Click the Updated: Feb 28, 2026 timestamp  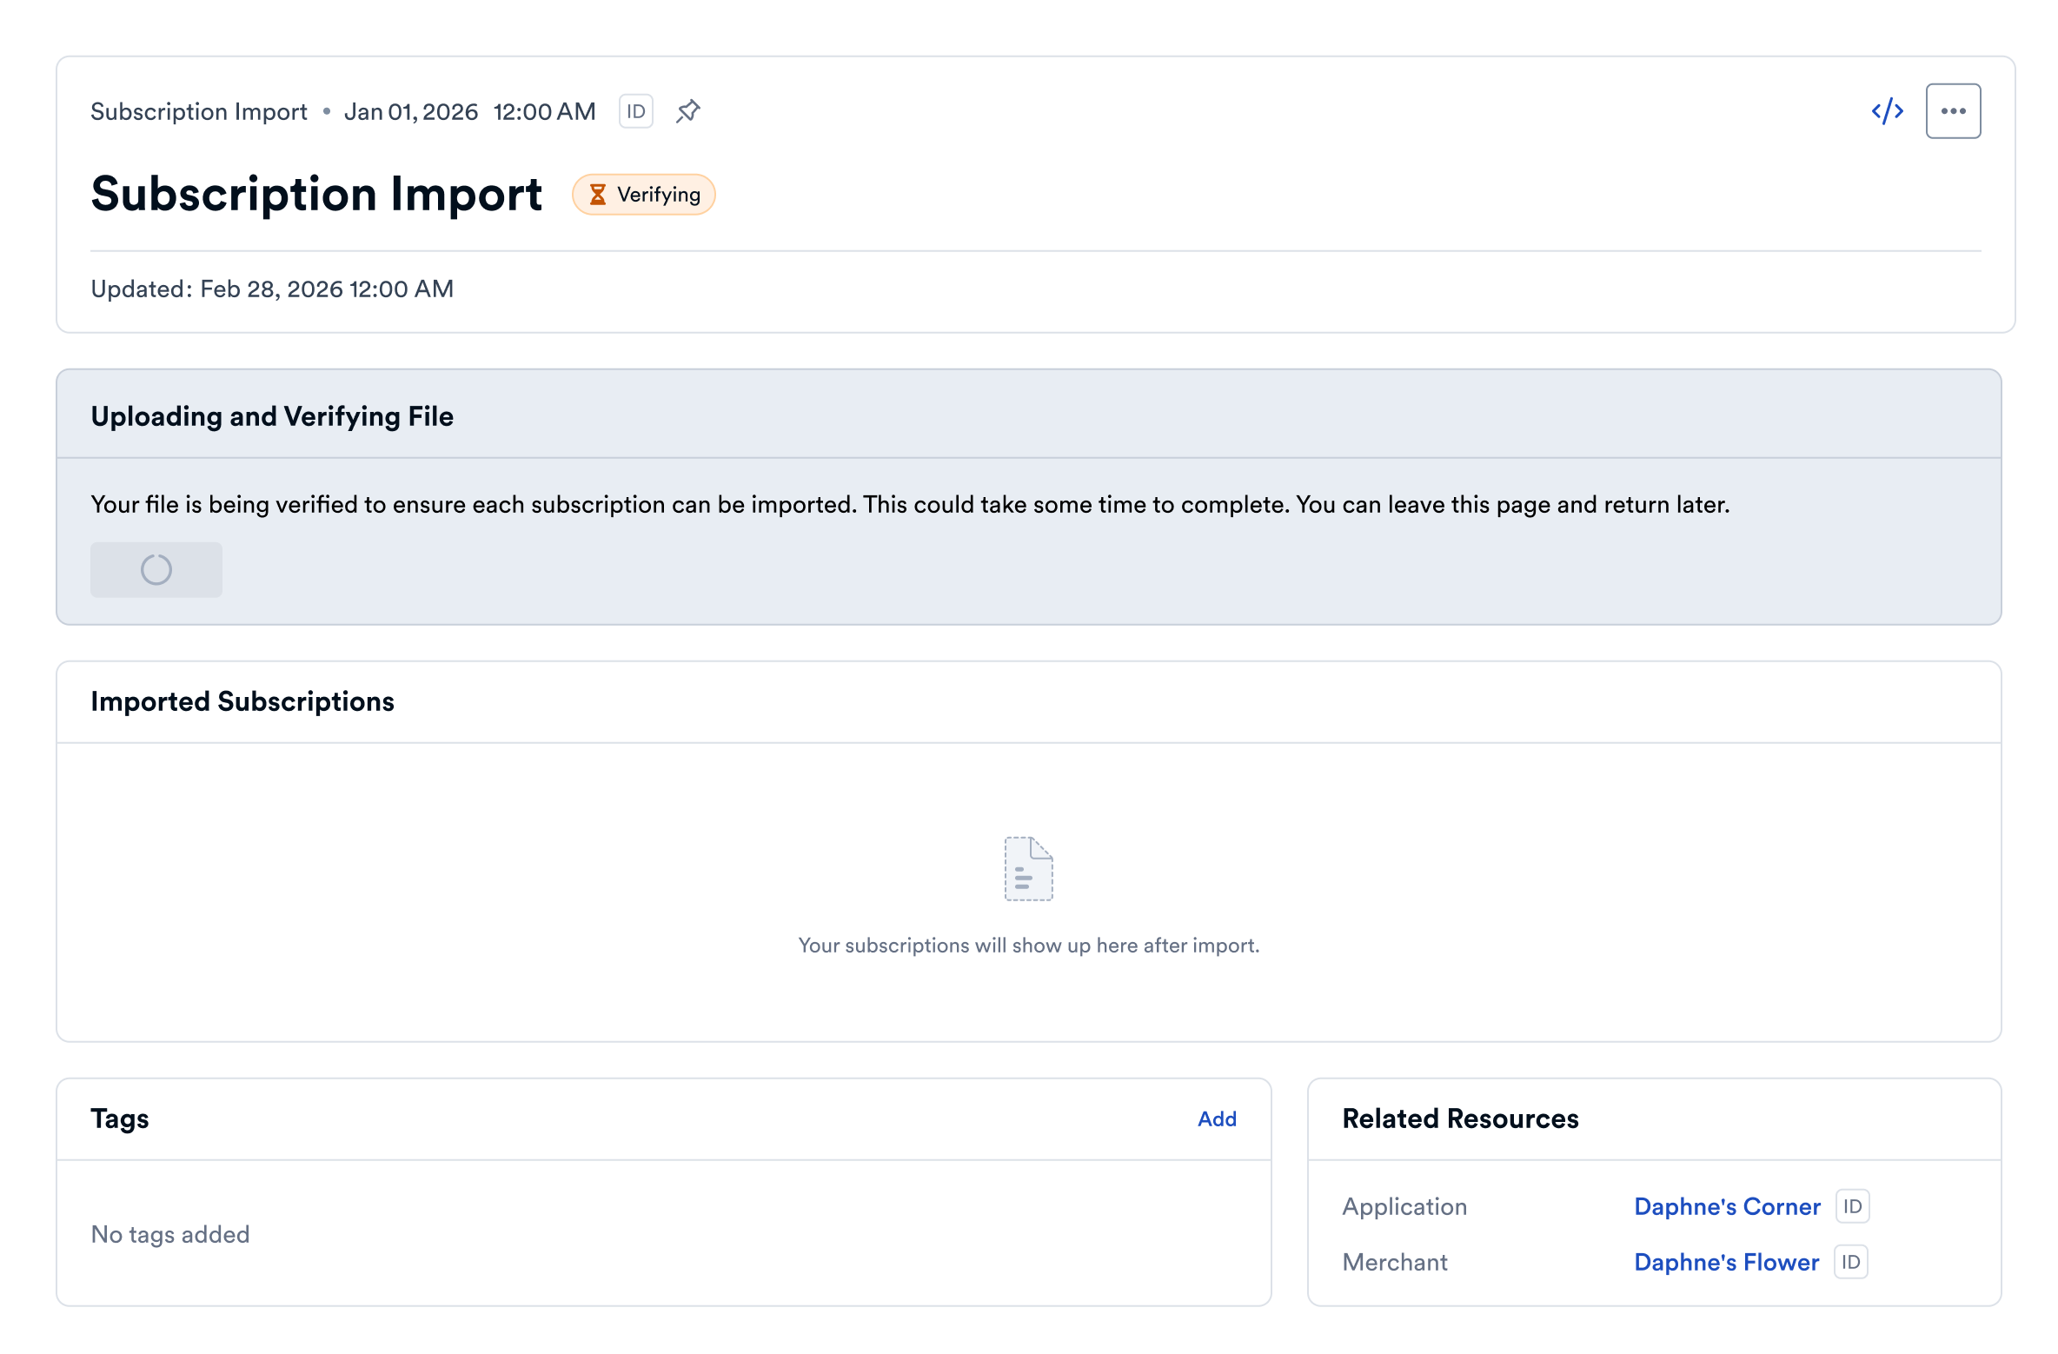272,289
